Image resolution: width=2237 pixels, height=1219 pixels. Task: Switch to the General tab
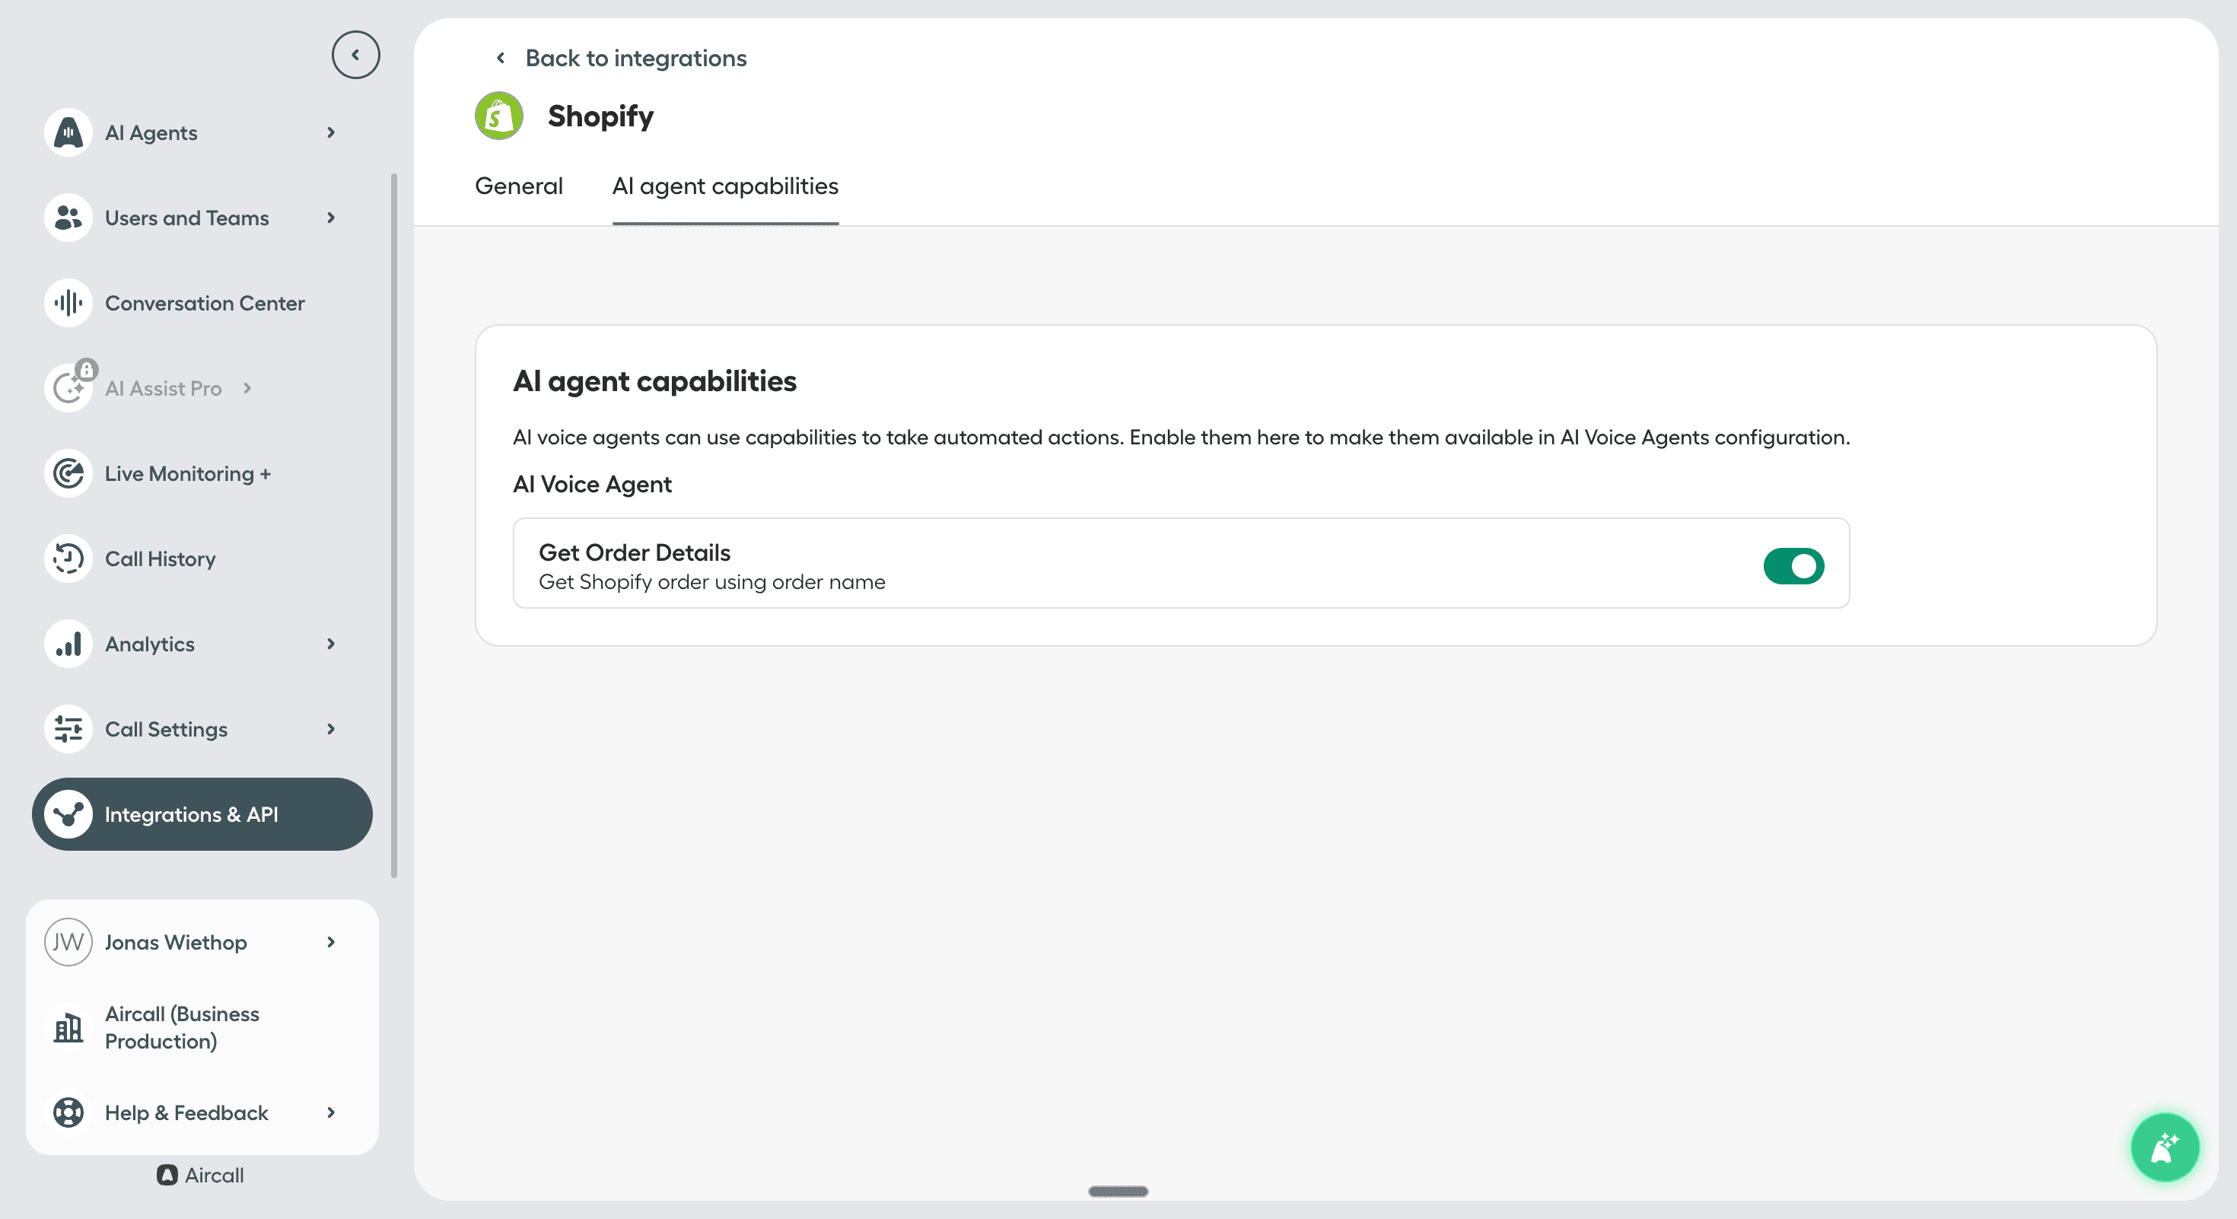518,186
